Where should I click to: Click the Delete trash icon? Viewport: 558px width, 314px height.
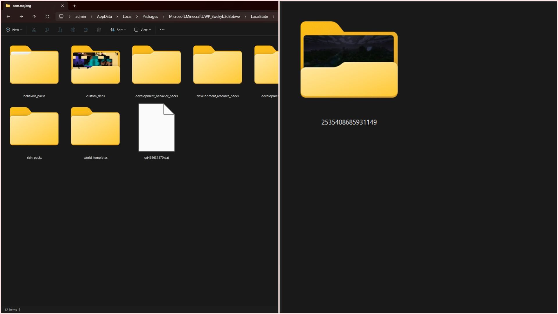99,30
